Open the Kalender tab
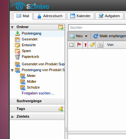126x139 pixels. click(x=81, y=16)
